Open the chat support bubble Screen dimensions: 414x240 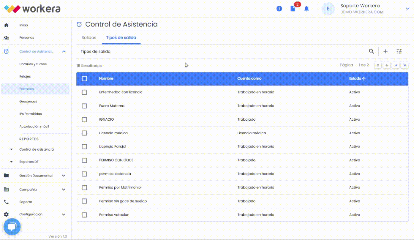[x=12, y=227]
